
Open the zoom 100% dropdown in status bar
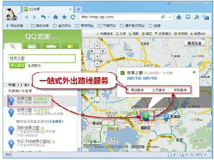pyautogui.click(x=205, y=155)
